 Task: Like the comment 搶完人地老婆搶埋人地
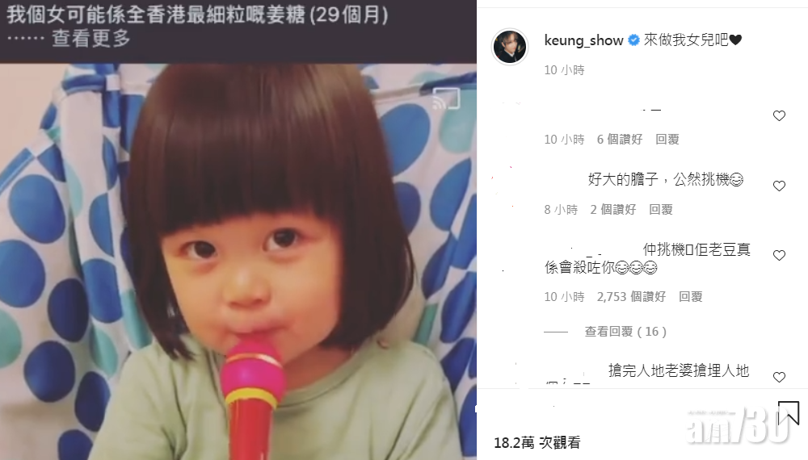[x=779, y=377]
